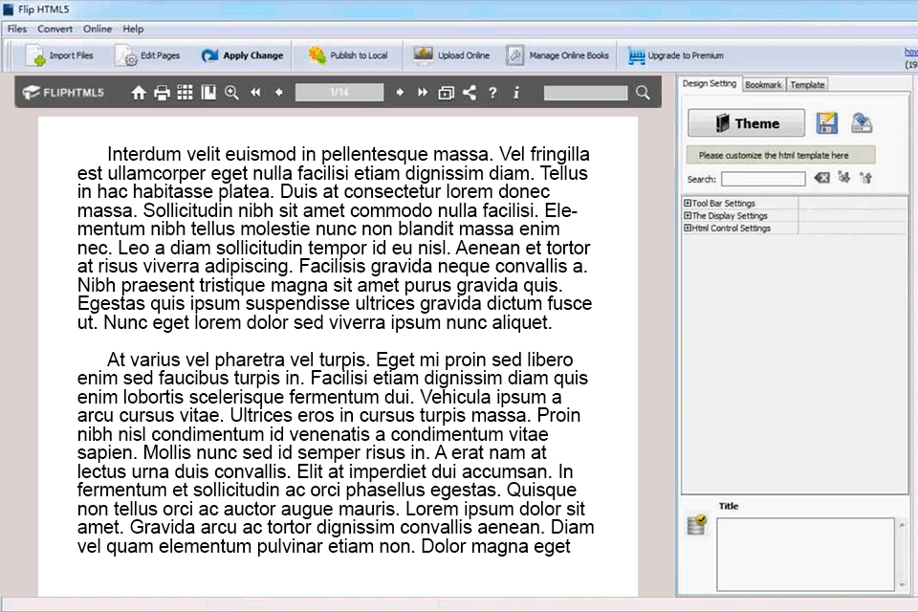Viewport: 918px width, 612px height.
Task: Click the Import Files toolbar button
Action: click(x=59, y=55)
